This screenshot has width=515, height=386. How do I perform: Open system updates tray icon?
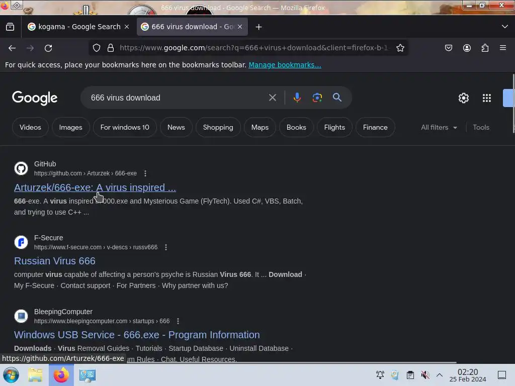395,375
